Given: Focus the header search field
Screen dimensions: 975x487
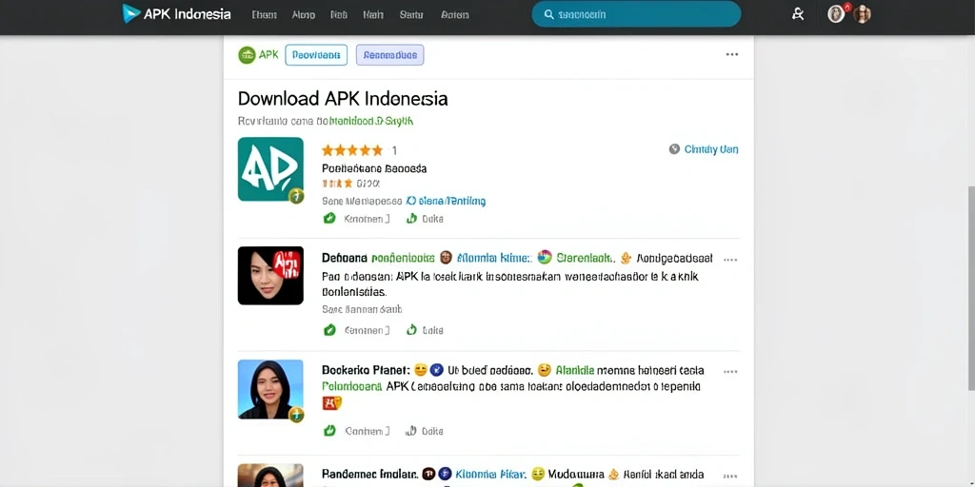Looking at the screenshot, I should pyautogui.click(x=636, y=14).
